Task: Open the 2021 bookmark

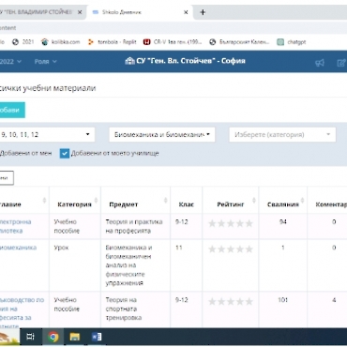Action: (x=23, y=42)
